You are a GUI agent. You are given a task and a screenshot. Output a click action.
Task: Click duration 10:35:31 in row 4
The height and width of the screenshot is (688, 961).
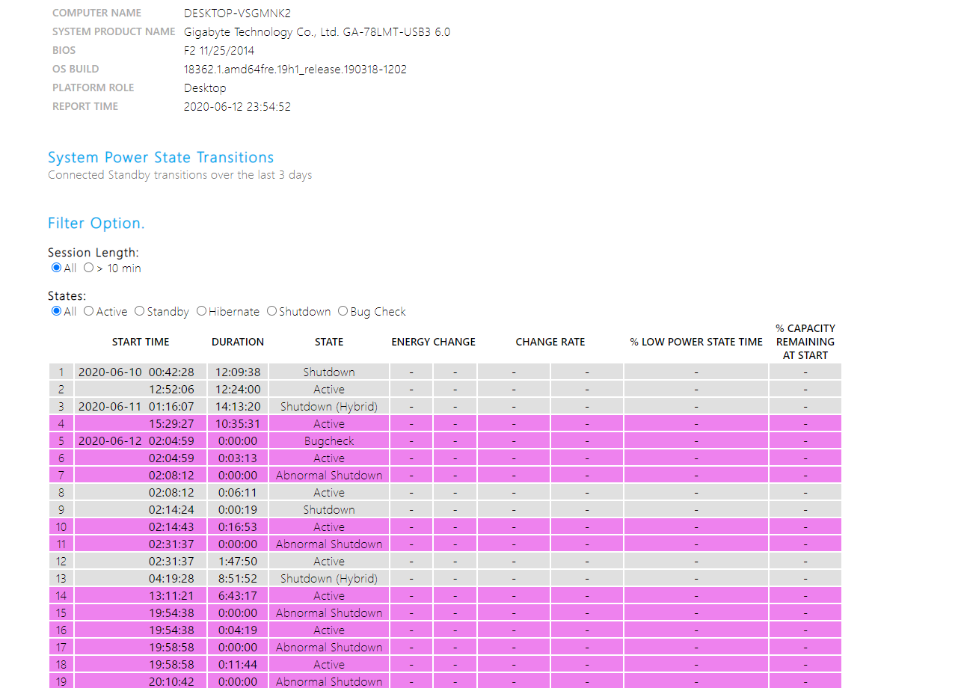tap(238, 424)
